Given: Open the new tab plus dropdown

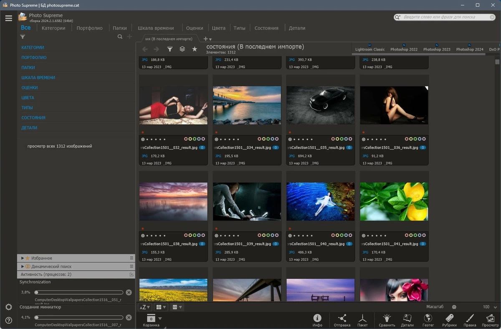Looking at the screenshot, I should tap(207, 39).
